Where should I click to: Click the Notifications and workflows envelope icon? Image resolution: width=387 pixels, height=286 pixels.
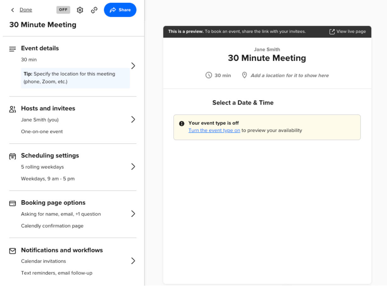13,251
